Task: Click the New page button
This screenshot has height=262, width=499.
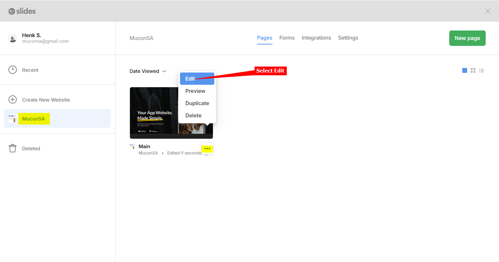Action: 467,38
